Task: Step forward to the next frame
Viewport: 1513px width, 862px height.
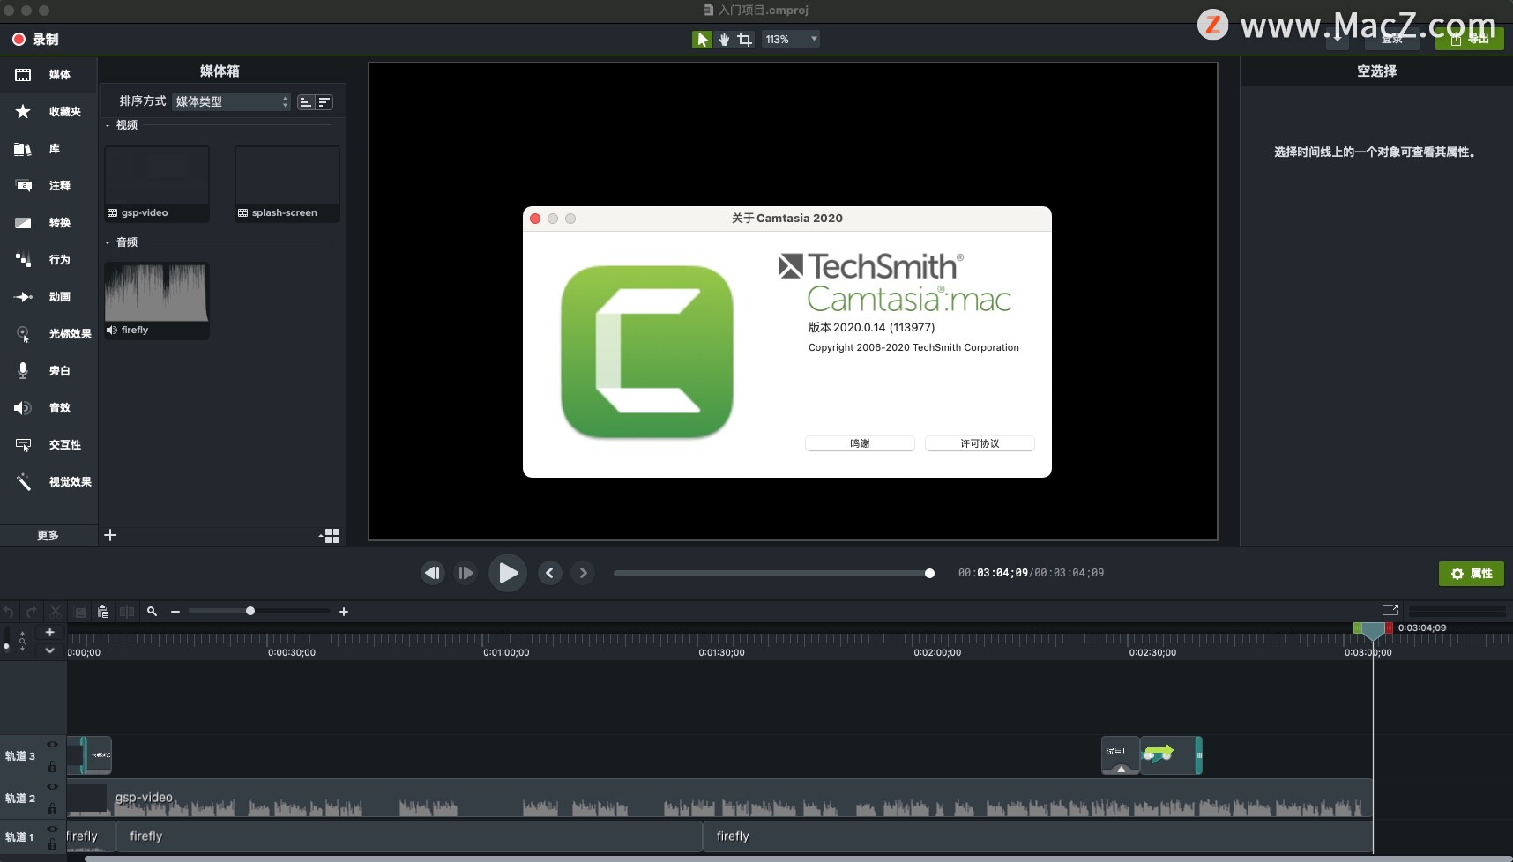Action: coord(466,573)
